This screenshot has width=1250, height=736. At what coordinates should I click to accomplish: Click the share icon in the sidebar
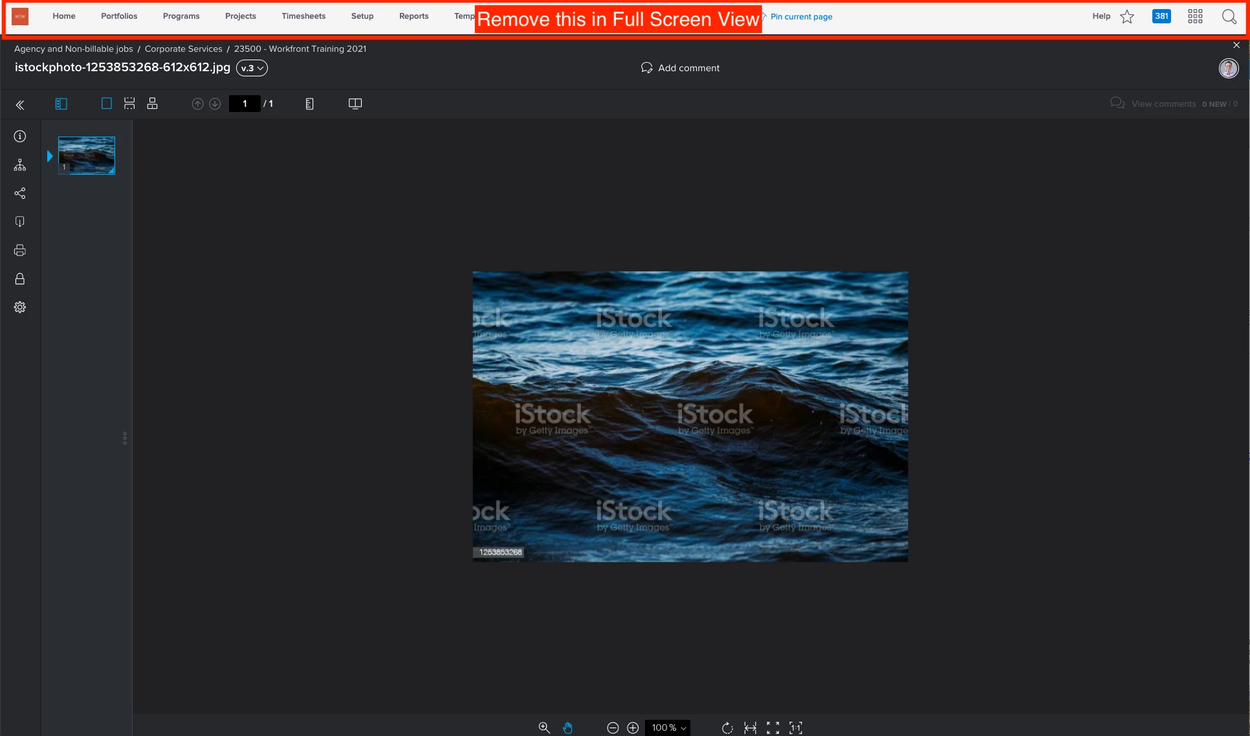[x=20, y=194]
